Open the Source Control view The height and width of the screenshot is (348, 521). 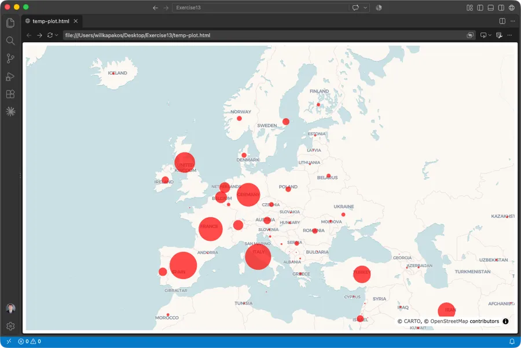coord(10,58)
